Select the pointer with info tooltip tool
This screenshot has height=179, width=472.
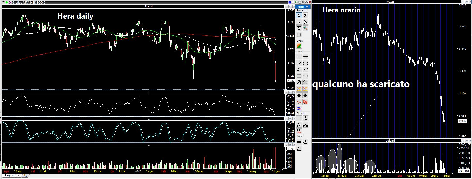pos(305,15)
